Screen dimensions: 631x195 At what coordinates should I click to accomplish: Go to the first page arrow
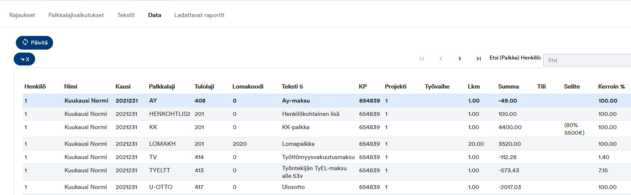(x=422, y=59)
